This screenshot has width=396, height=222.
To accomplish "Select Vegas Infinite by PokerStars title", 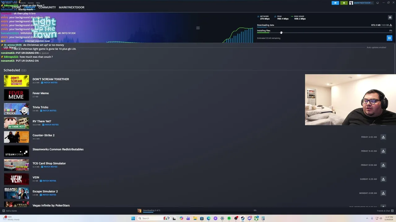I will (51, 205).
